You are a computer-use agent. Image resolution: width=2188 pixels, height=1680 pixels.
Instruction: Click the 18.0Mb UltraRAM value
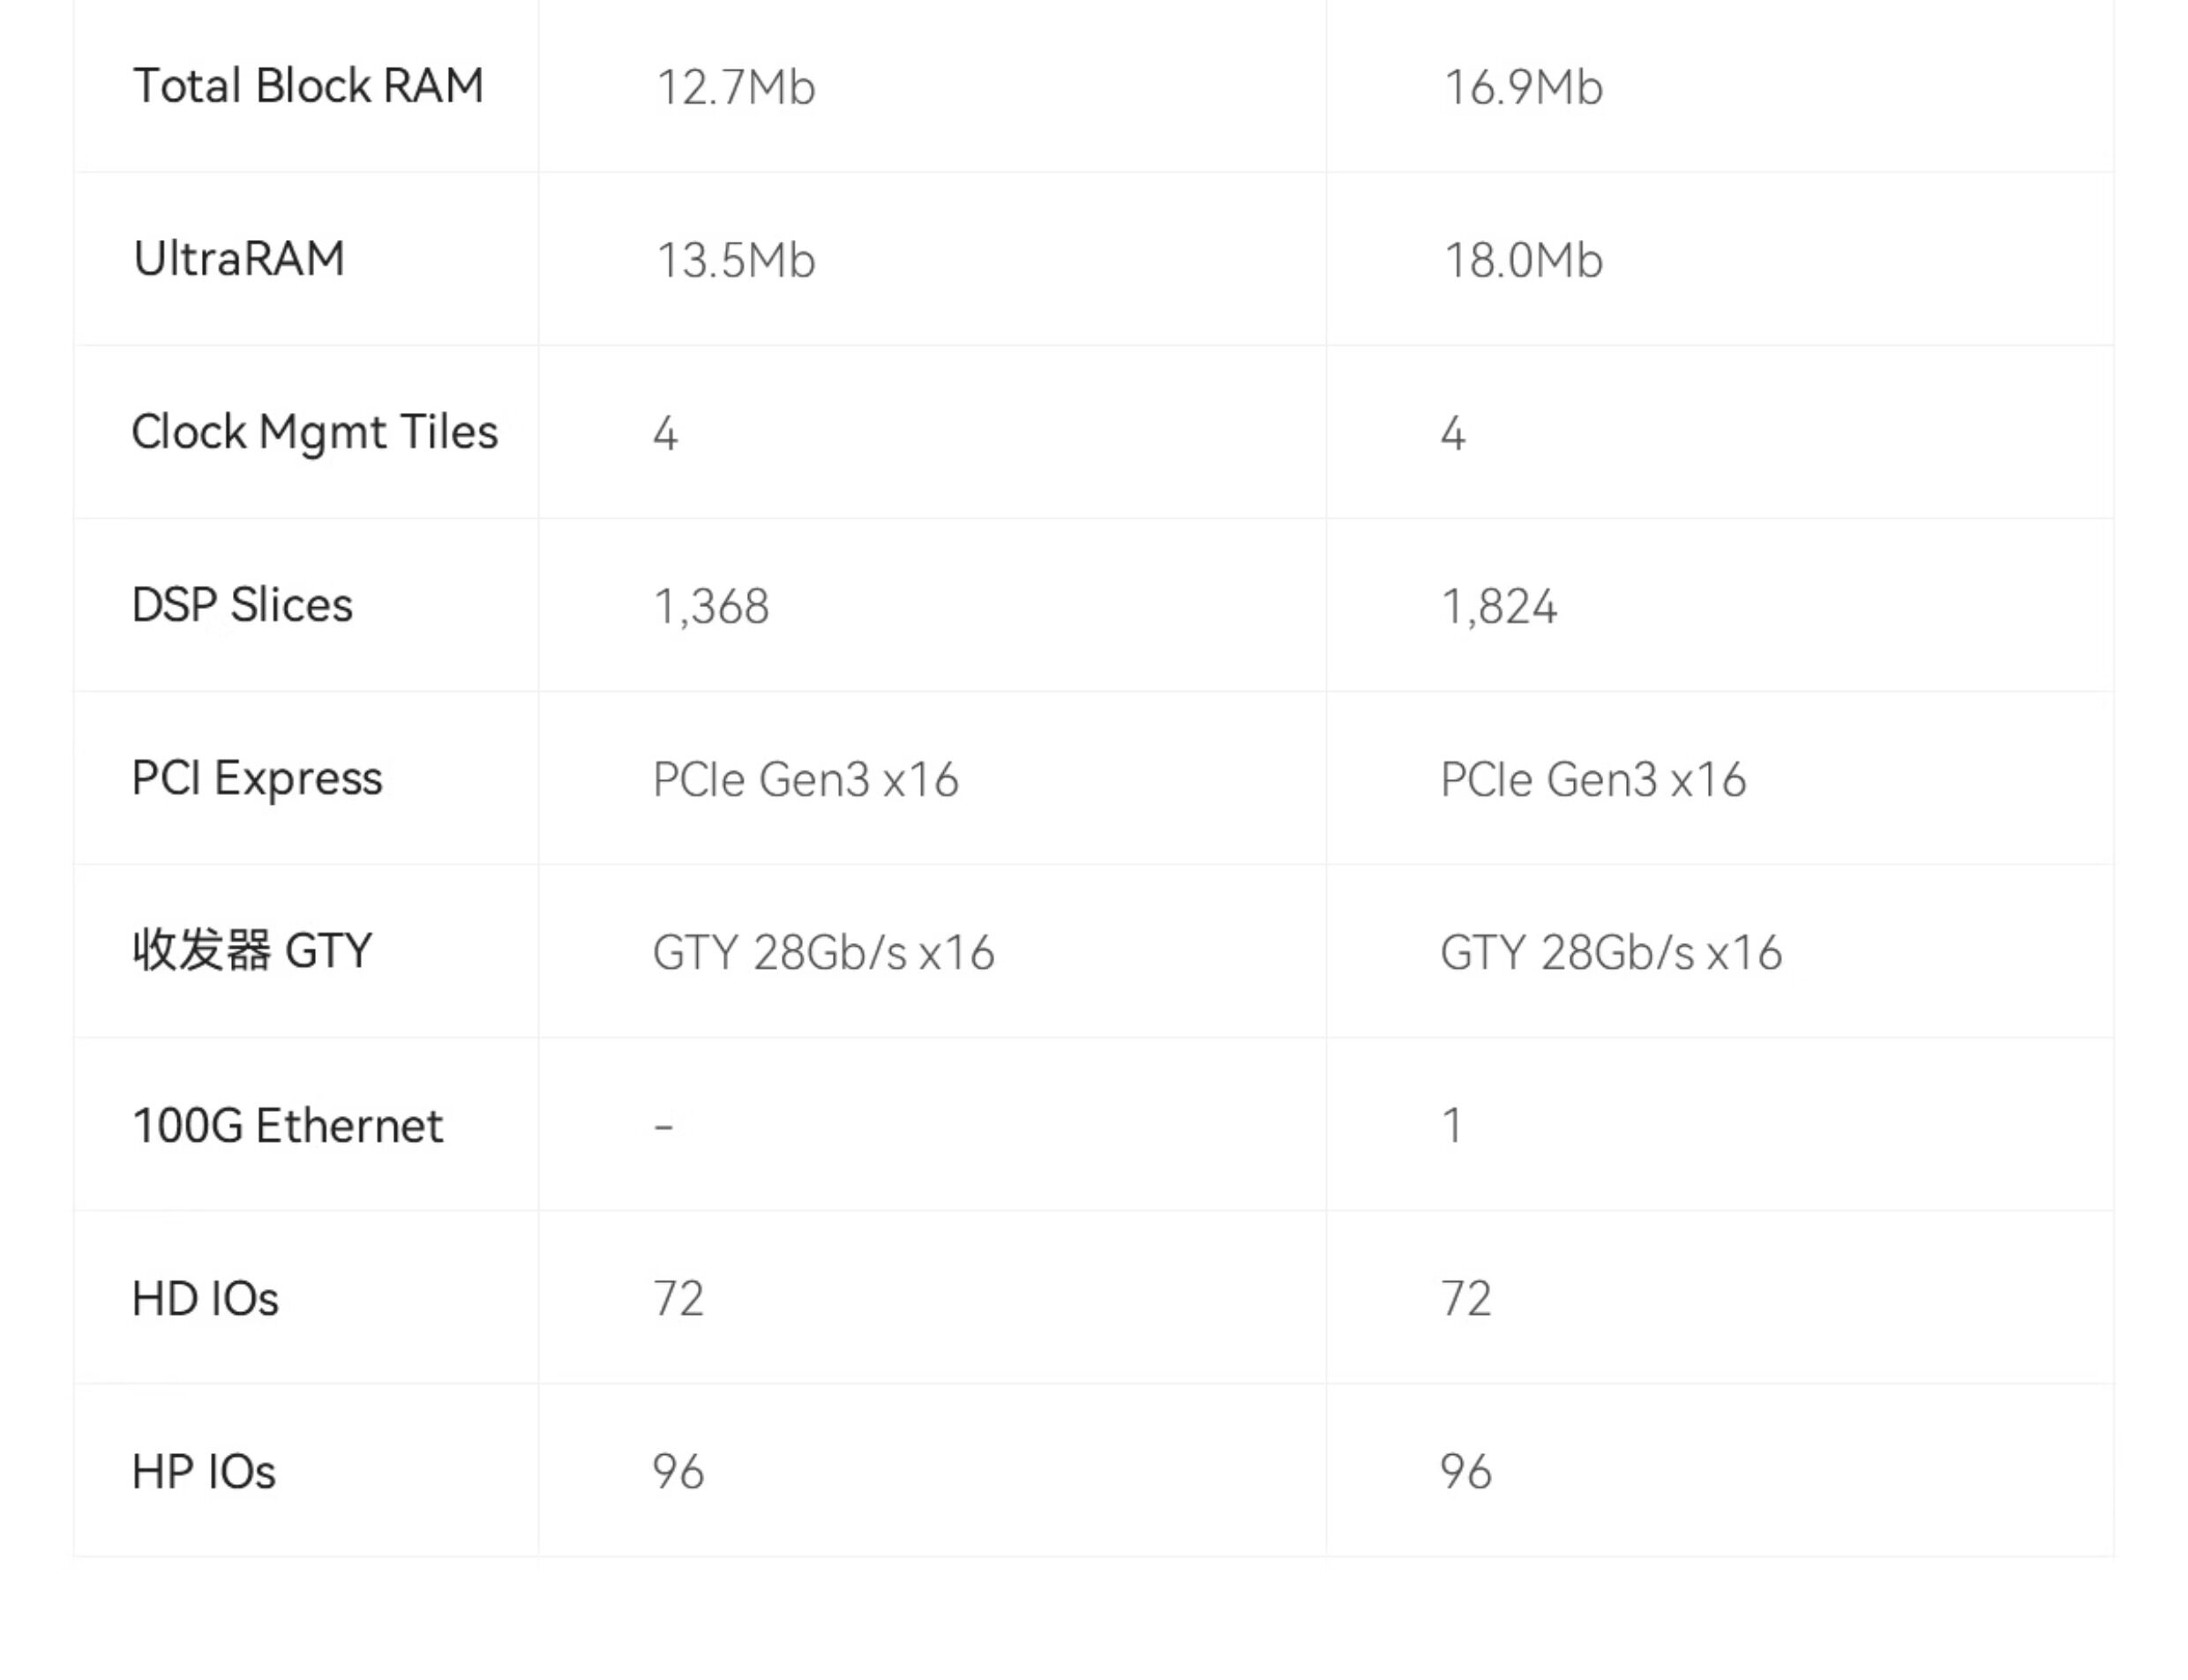click(x=1523, y=260)
